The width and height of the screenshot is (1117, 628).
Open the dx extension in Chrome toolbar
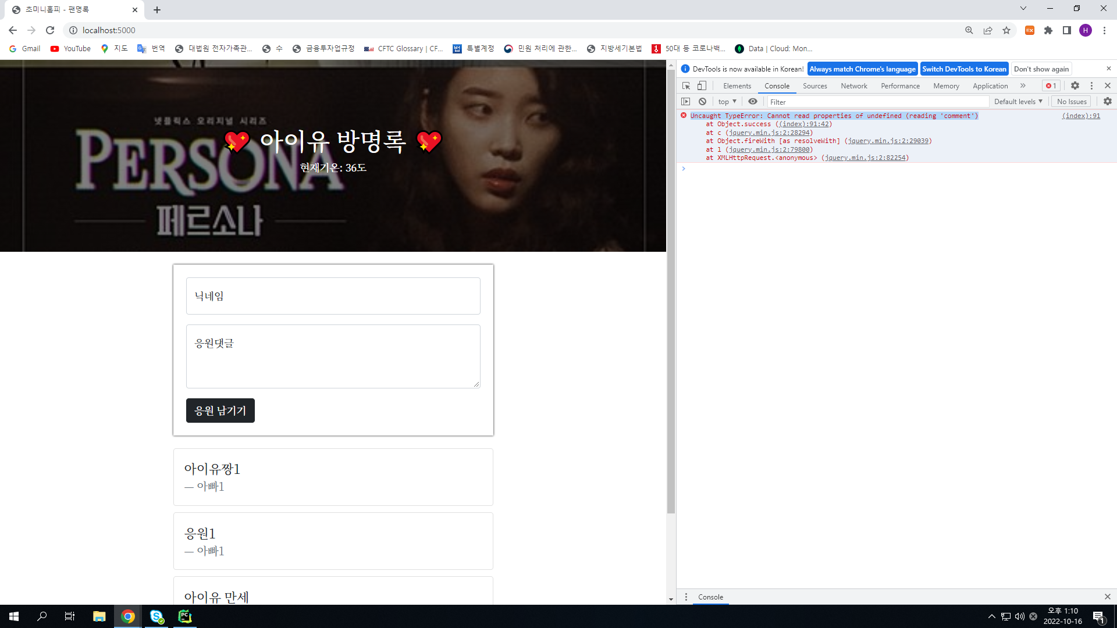tap(1029, 30)
